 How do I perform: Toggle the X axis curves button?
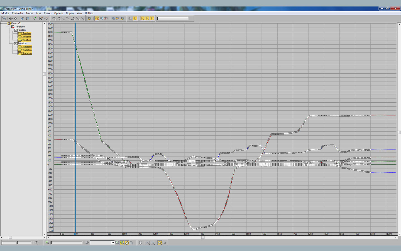142,18
